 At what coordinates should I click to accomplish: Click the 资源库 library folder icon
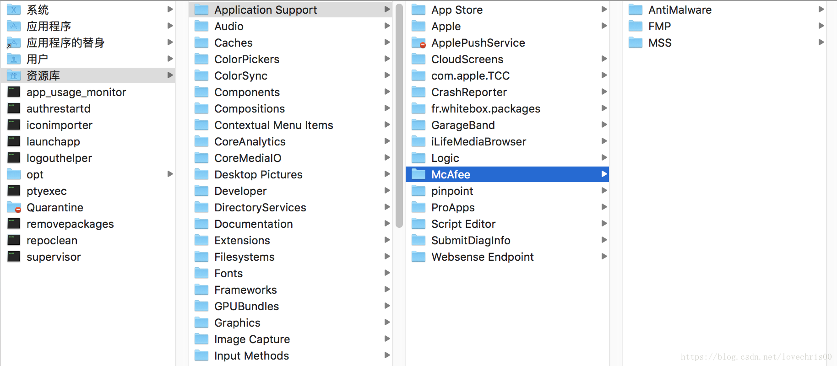click(14, 75)
